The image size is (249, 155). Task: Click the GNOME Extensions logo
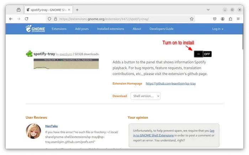click(x=35, y=29)
